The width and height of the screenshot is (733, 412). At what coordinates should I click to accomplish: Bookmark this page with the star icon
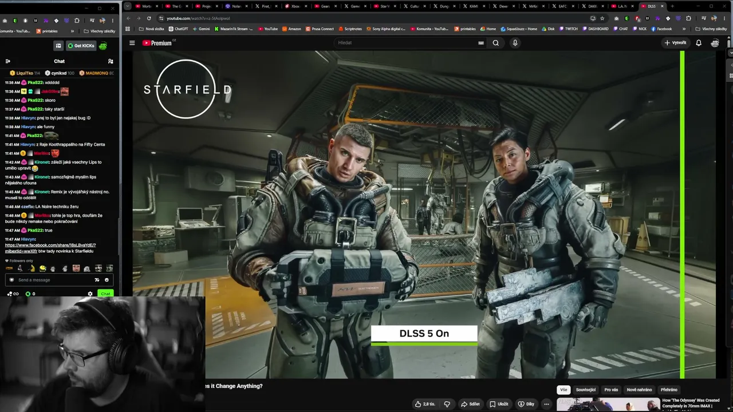[602, 18]
